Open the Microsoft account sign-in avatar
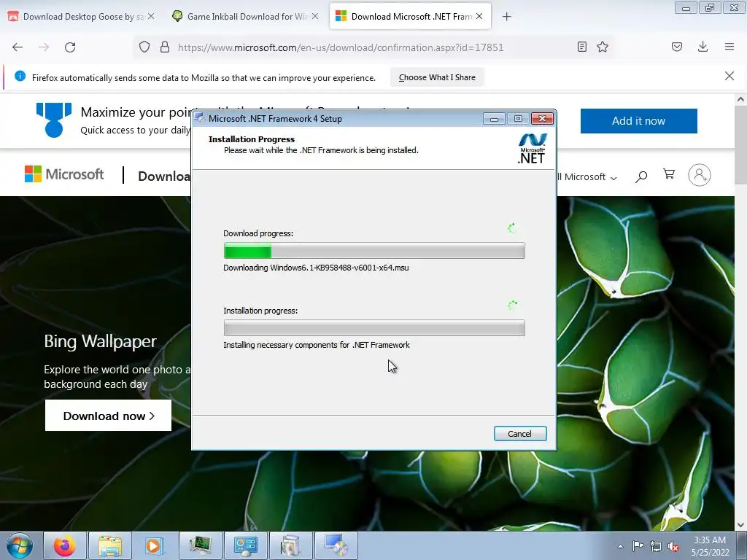This screenshot has height=560, width=747. coord(700,175)
